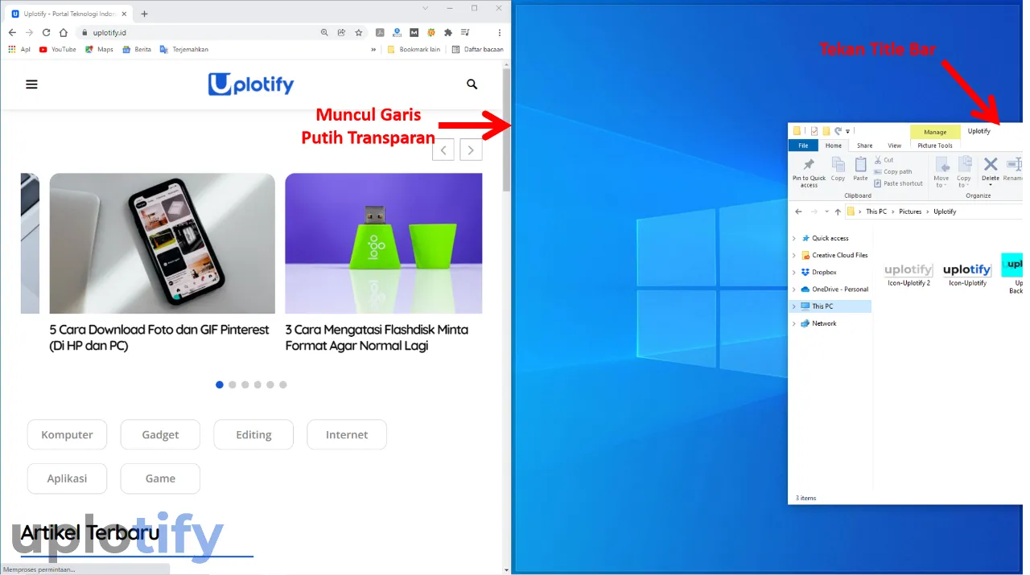The width and height of the screenshot is (1030, 575).
Task: Click the PDF extension icon in Chrome
Action: pos(379,33)
